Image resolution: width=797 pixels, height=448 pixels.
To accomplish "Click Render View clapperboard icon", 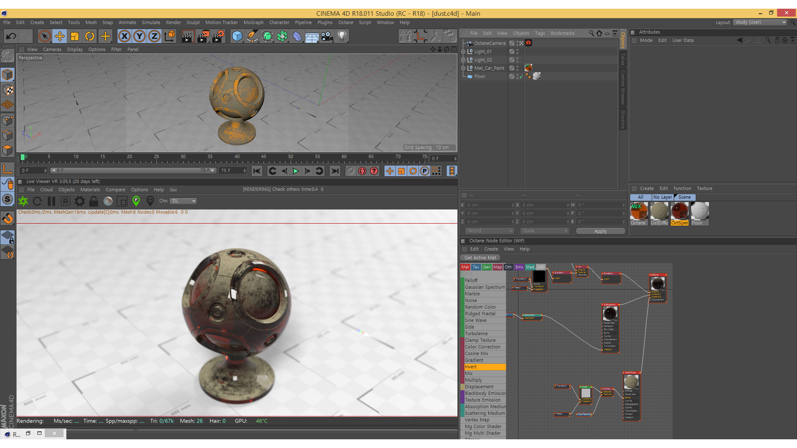I will coord(188,37).
